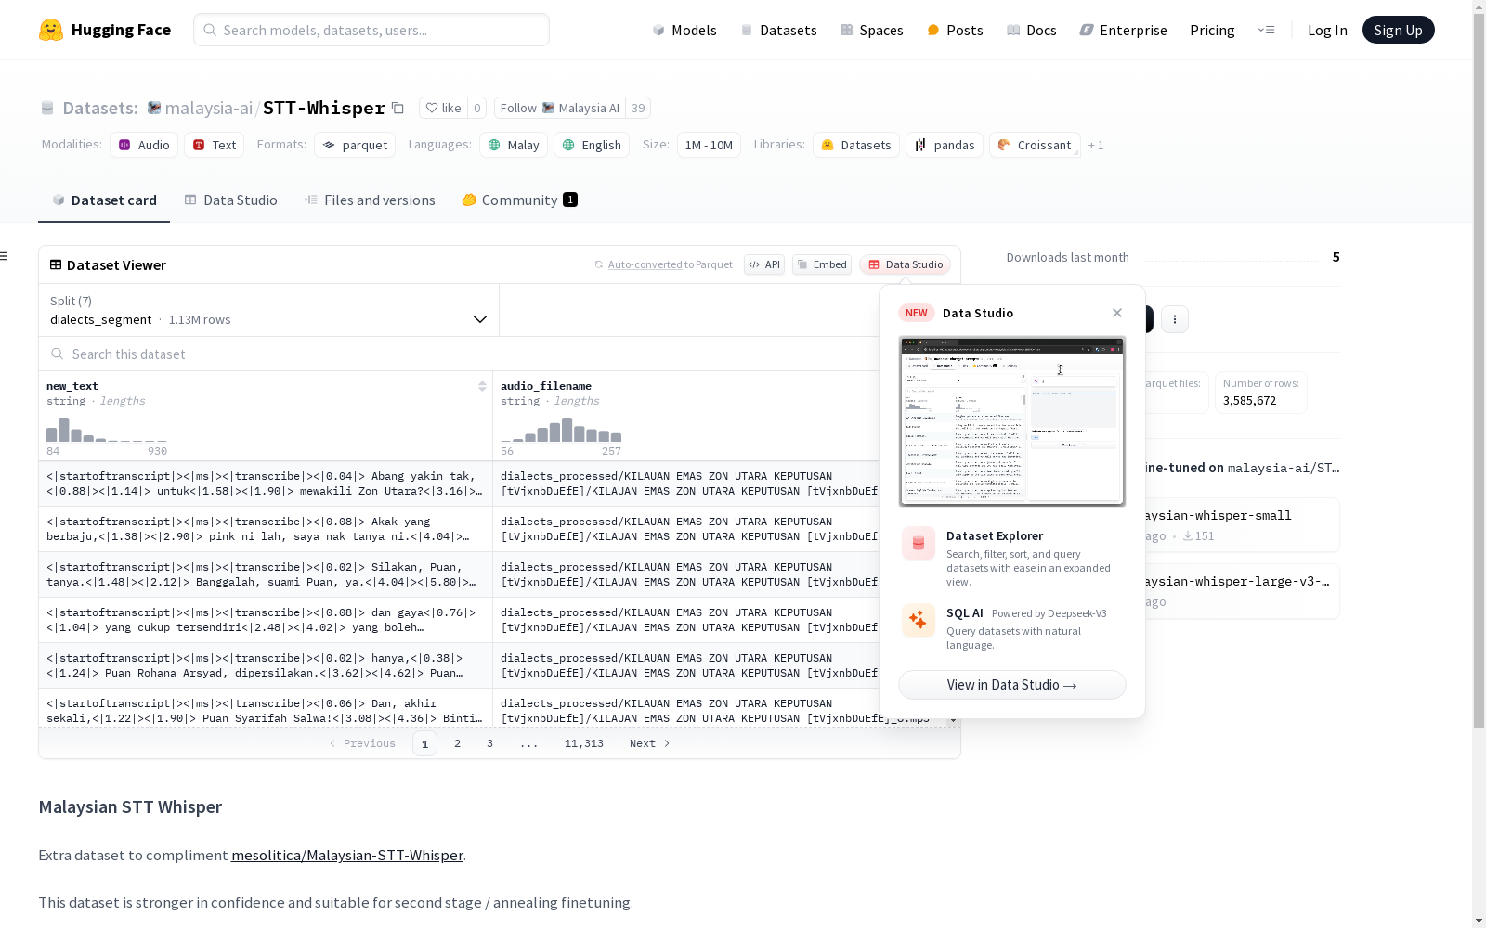Click View in Data Studio button
The width and height of the screenshot is (1486, 928).
[1012, 685]
